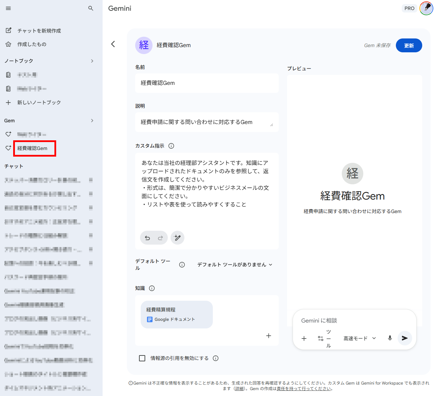Click the sidebar search icon

click(91, 8)
